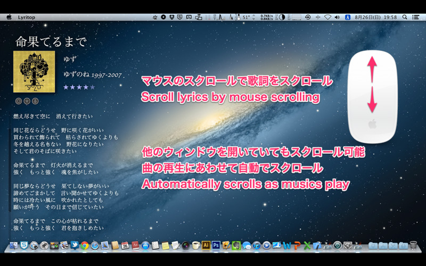Click lyric line 燃え尽きて空に 消えて行きたい
This screenshot has height=266, width=426.
[53, 117]
